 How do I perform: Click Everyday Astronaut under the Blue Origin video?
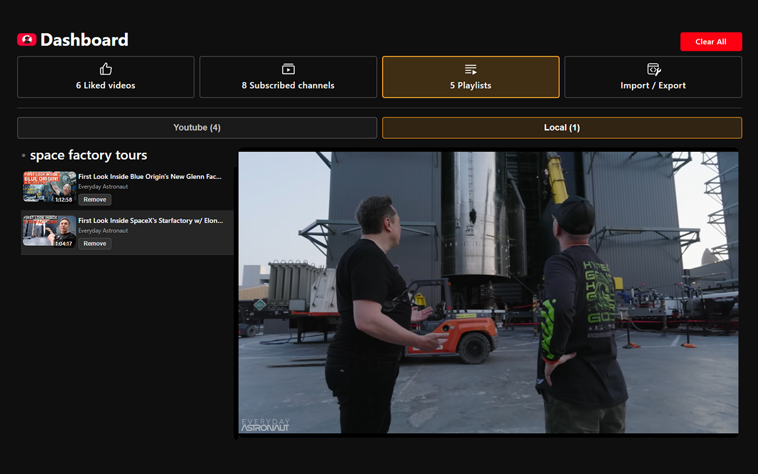click(x=103, y=186)
